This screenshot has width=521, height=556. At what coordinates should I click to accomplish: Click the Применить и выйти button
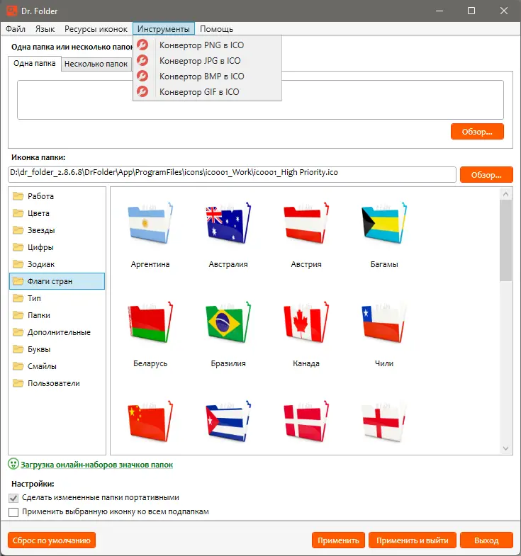click(x=413, y=540)
